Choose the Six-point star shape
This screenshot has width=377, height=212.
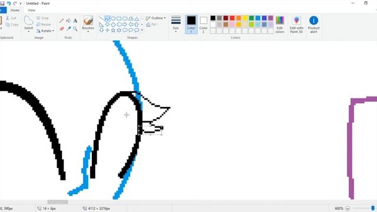(119, 30)
